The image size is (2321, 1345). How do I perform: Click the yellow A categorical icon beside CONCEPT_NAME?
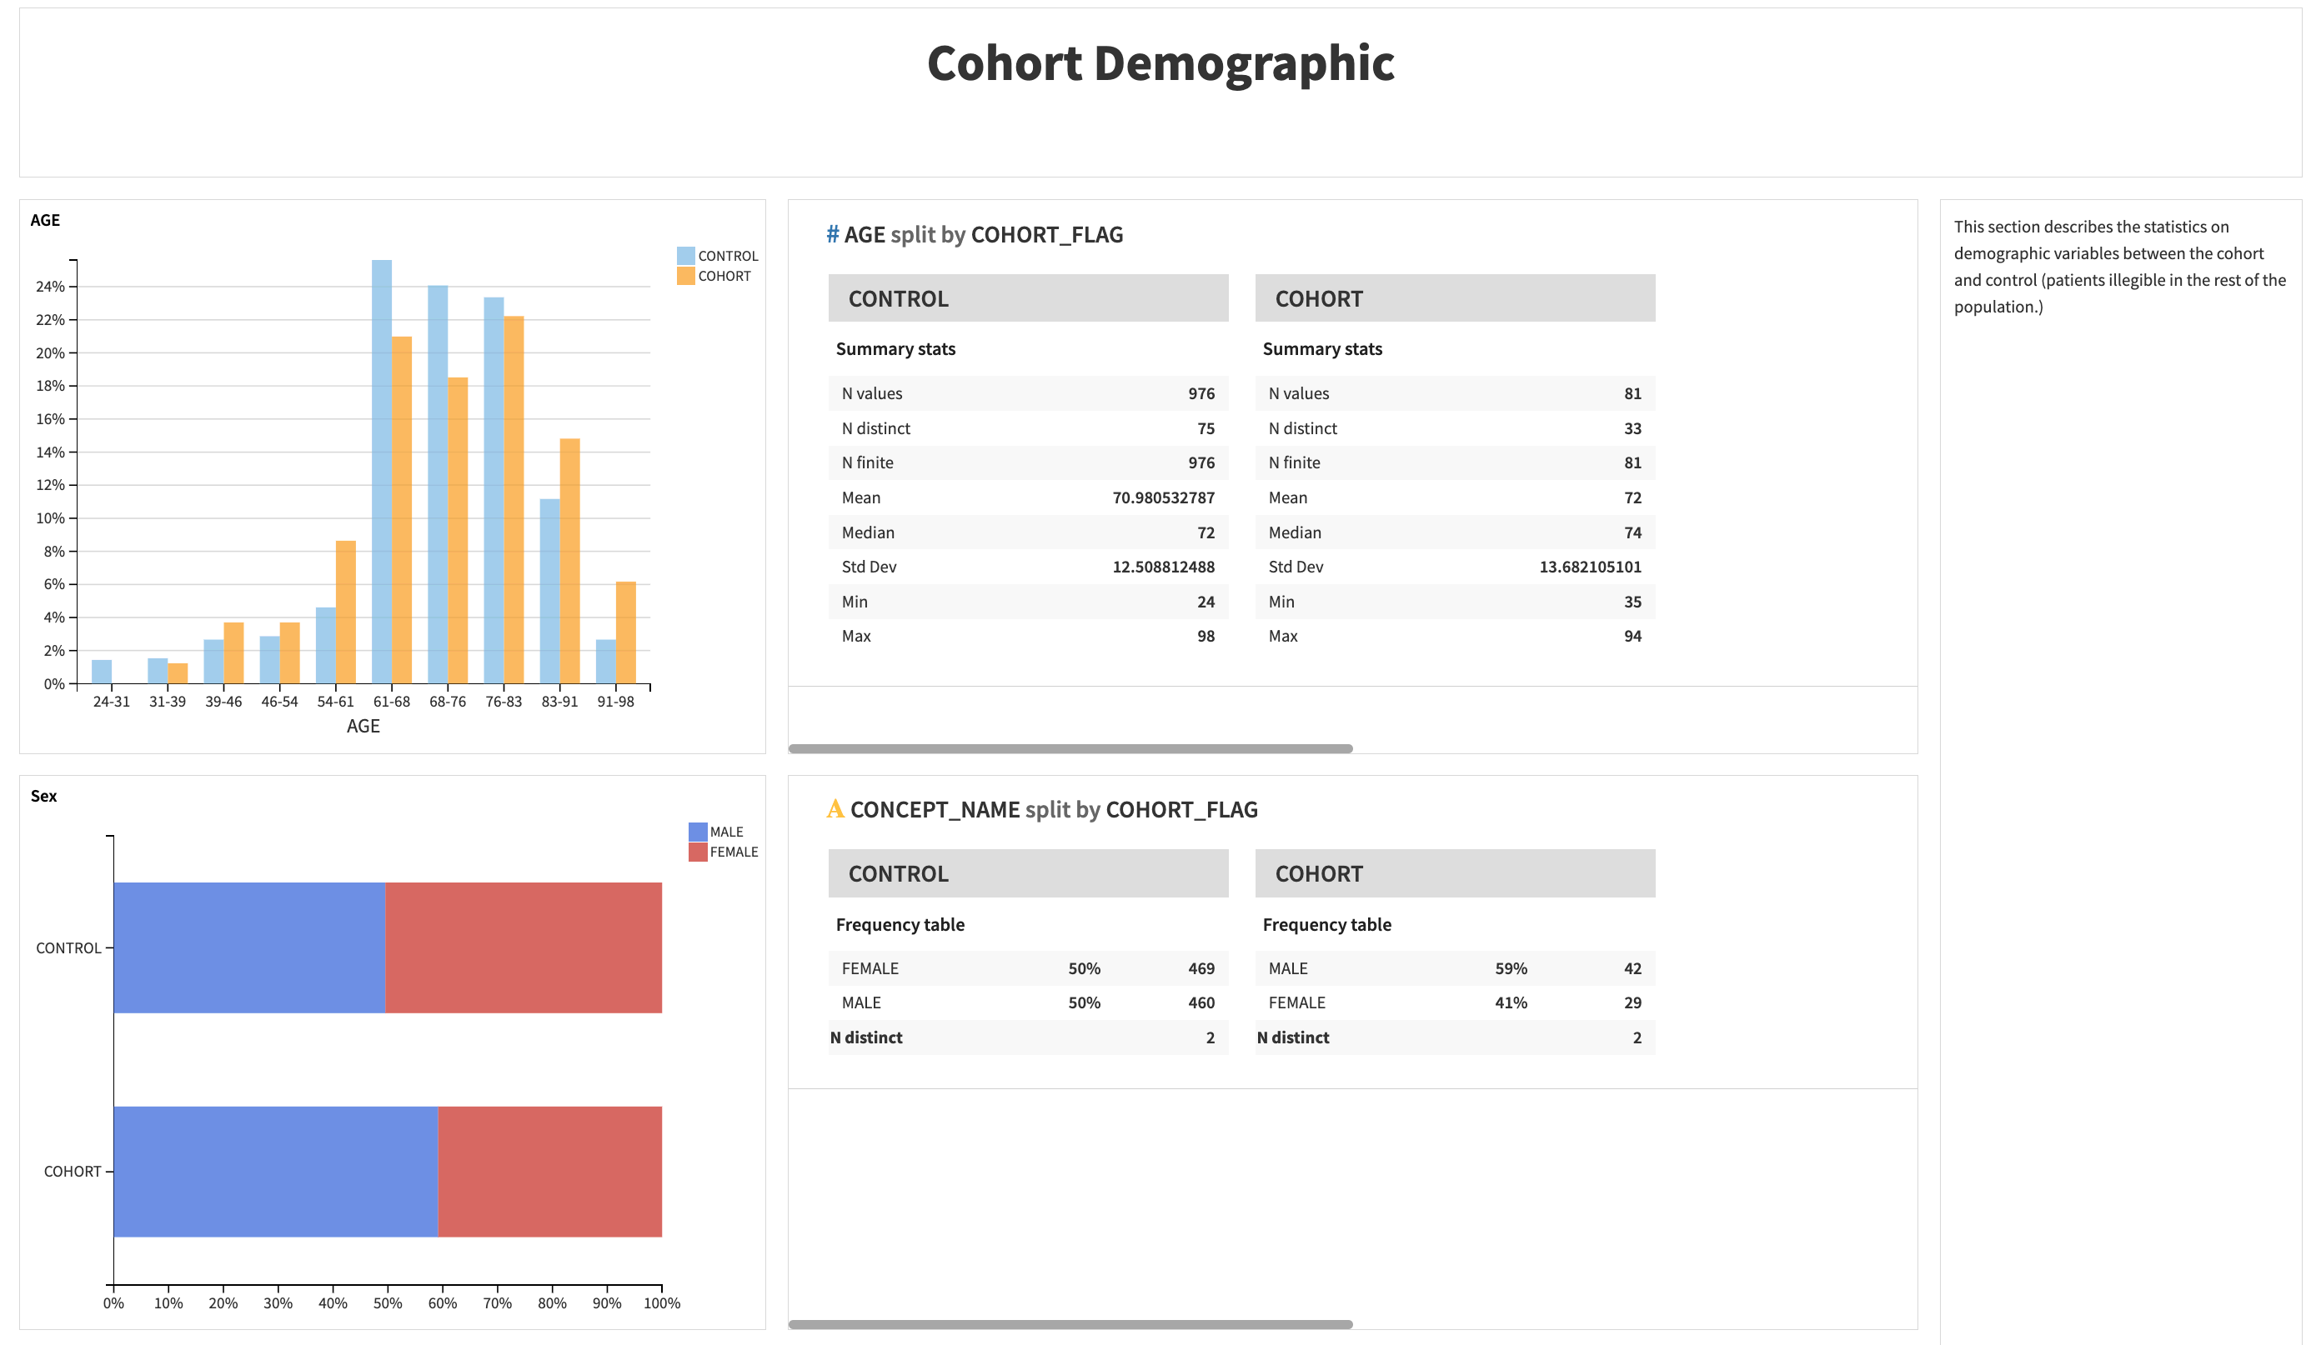[836, 809]
